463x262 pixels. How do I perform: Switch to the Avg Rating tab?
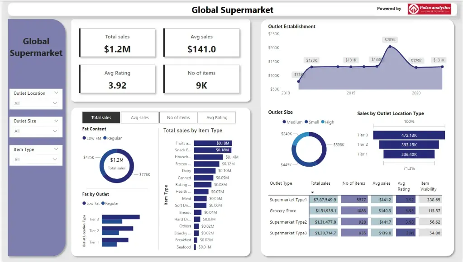(217, 117)
